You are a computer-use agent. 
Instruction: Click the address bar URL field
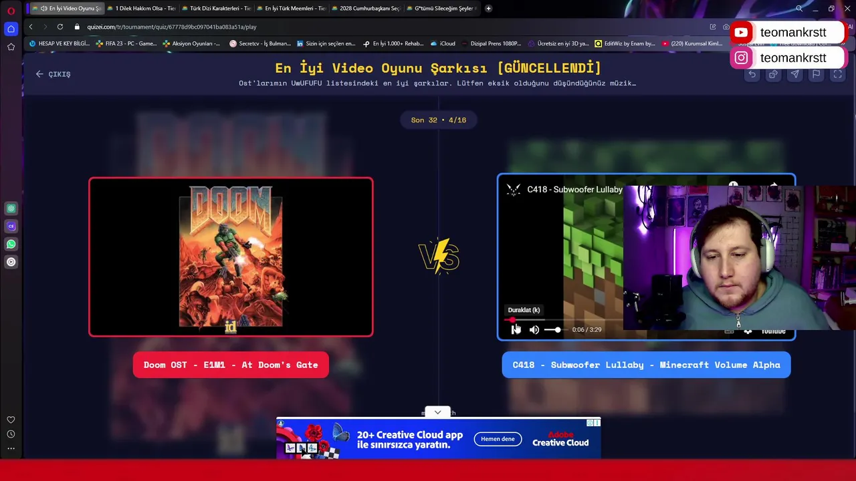coord(388,27)
